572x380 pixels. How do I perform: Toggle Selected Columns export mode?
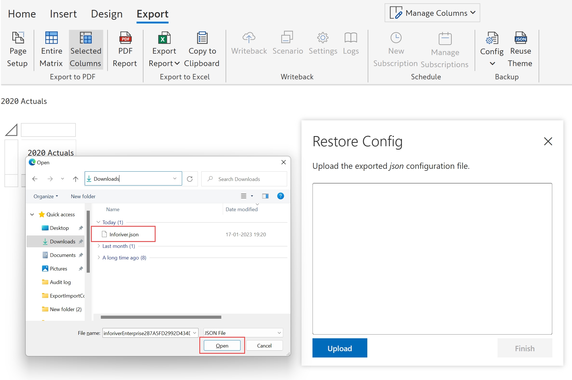(86, 50)
